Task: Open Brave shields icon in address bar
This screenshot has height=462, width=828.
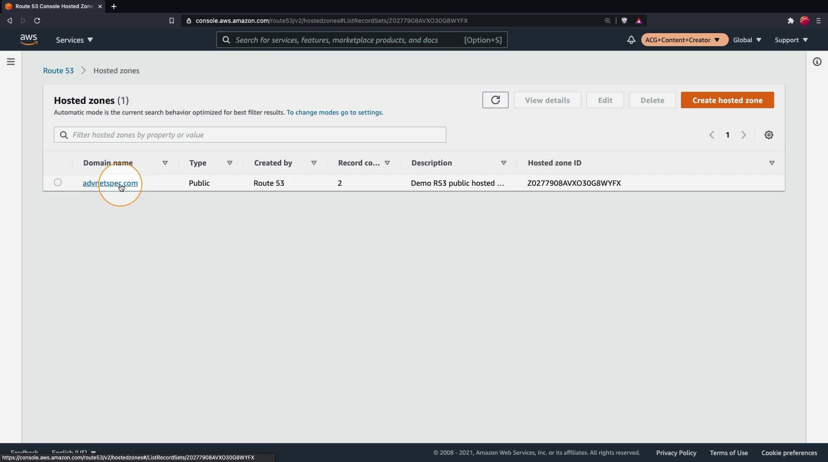Action: click(624, 21)
